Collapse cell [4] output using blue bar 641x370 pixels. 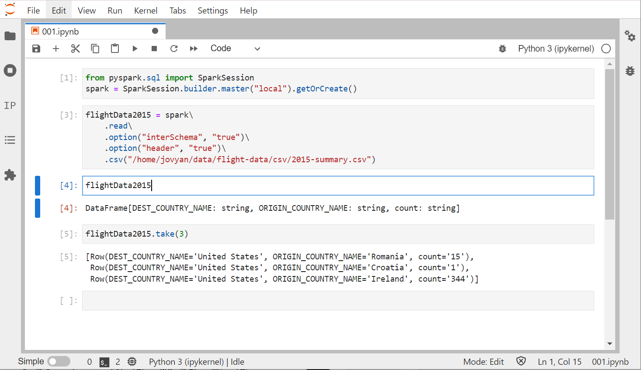tap(38, 208)
